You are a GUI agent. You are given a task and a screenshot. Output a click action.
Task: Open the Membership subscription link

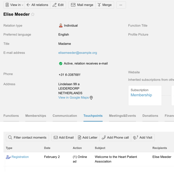[x=141, y=95]
